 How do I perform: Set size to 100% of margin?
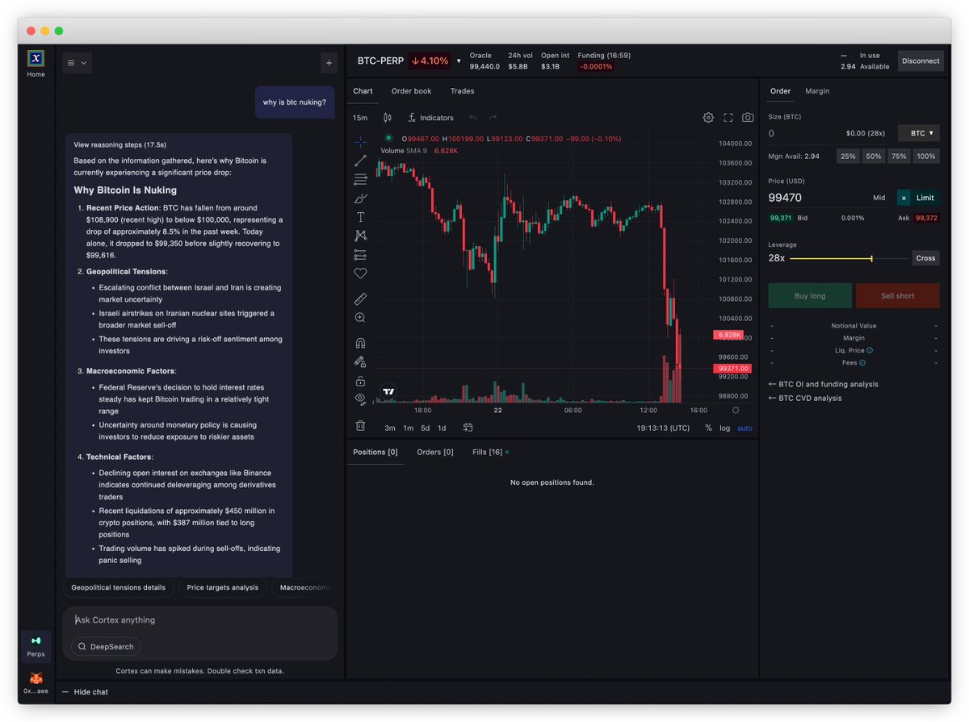tap(926, 157)
